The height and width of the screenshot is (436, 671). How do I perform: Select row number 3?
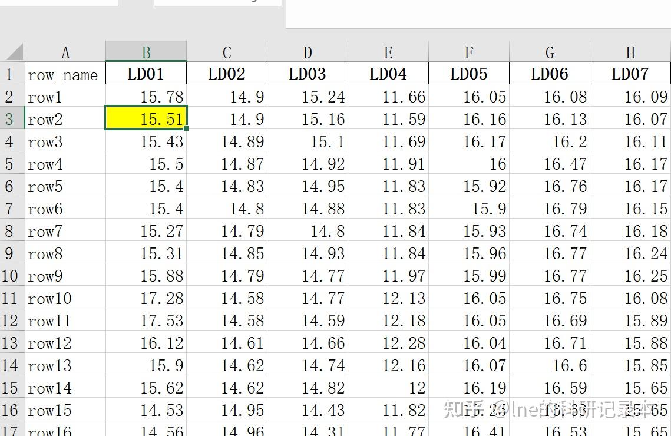(12, 119)
